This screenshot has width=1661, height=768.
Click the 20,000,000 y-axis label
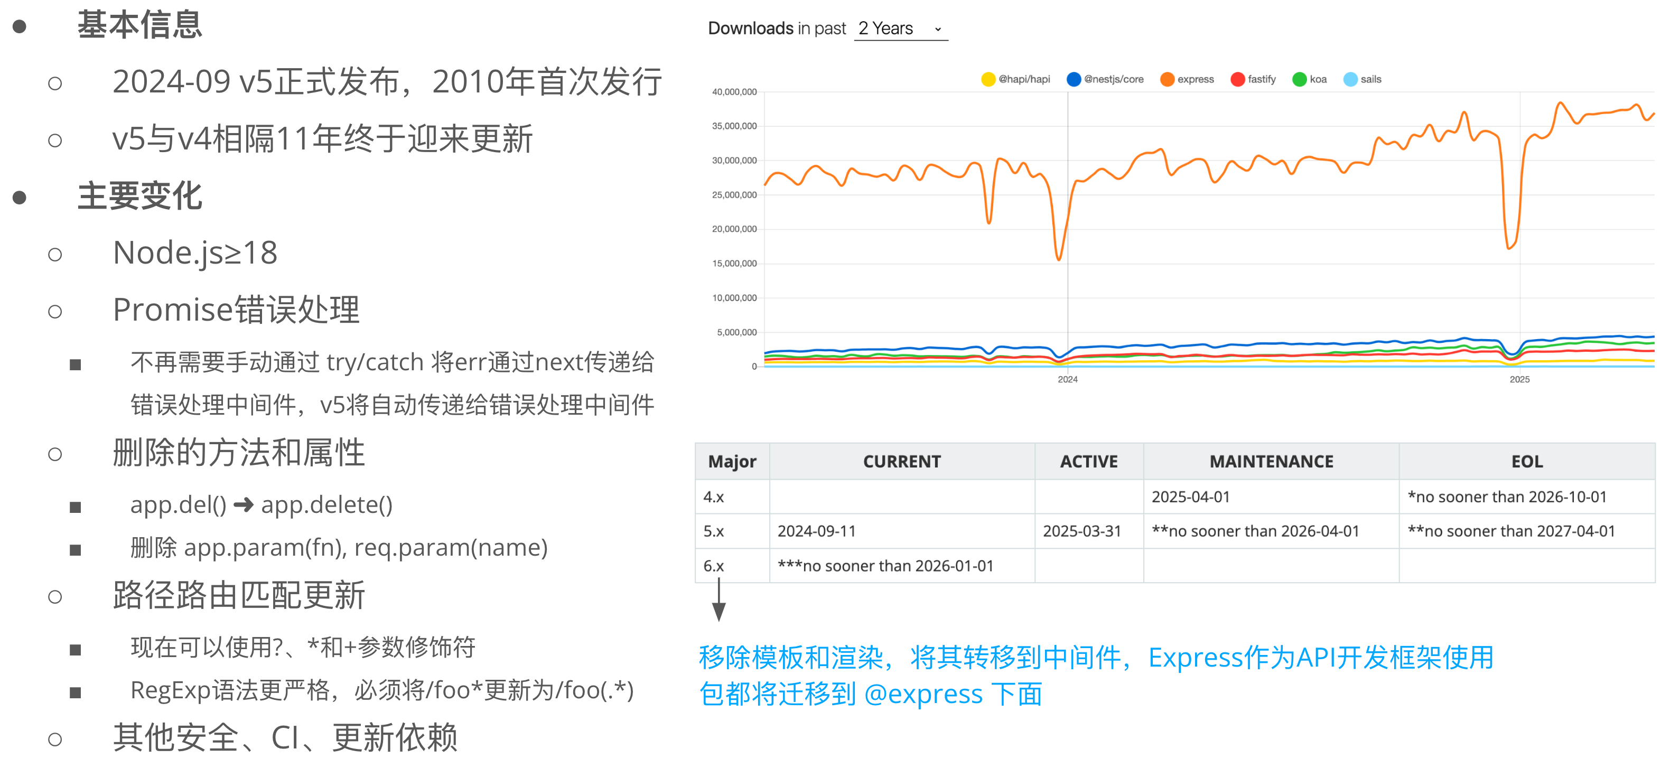point(734,229)
